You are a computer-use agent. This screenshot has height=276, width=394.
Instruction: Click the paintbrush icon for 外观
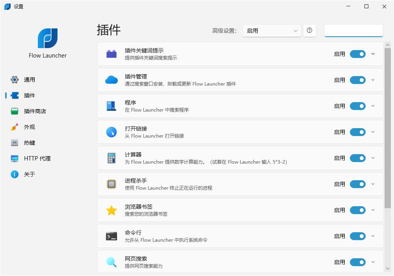(x=15, y=127)
